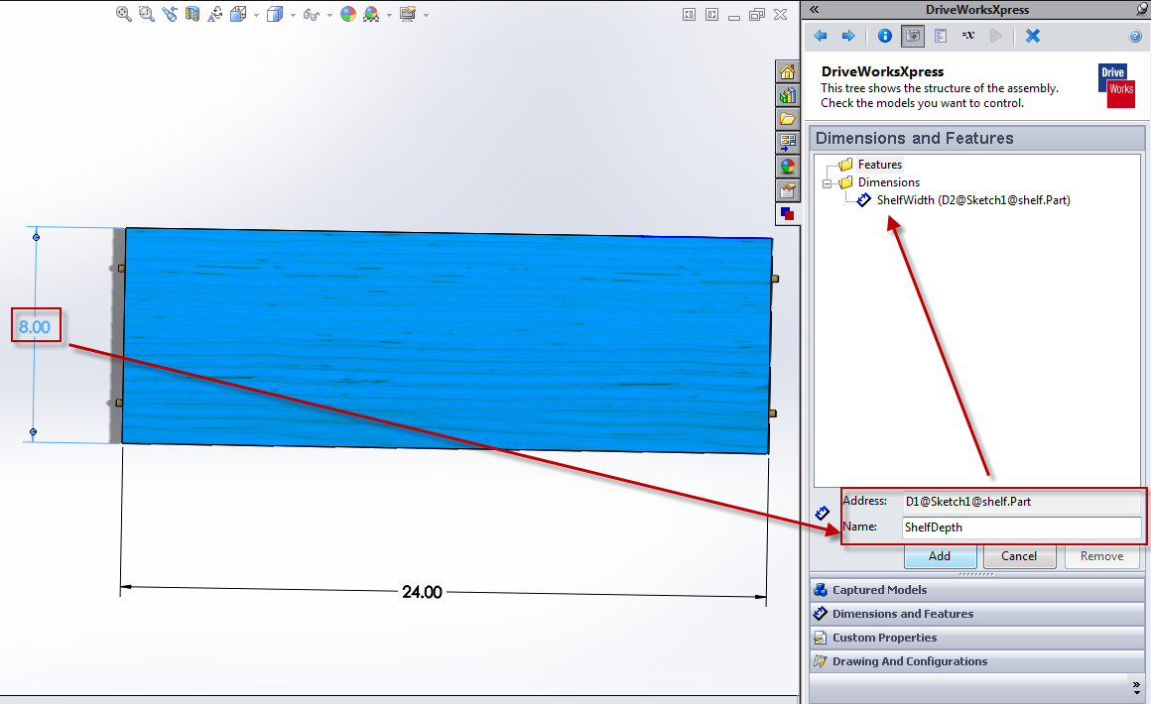Click the tile document left icon
Screen dimensions: 1151x704
(x=689, y=14)
